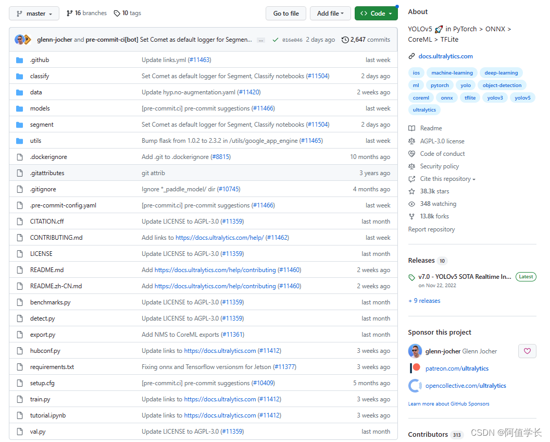Open the detect.py file
Screen dimensions: 550x442
[42, 318]
